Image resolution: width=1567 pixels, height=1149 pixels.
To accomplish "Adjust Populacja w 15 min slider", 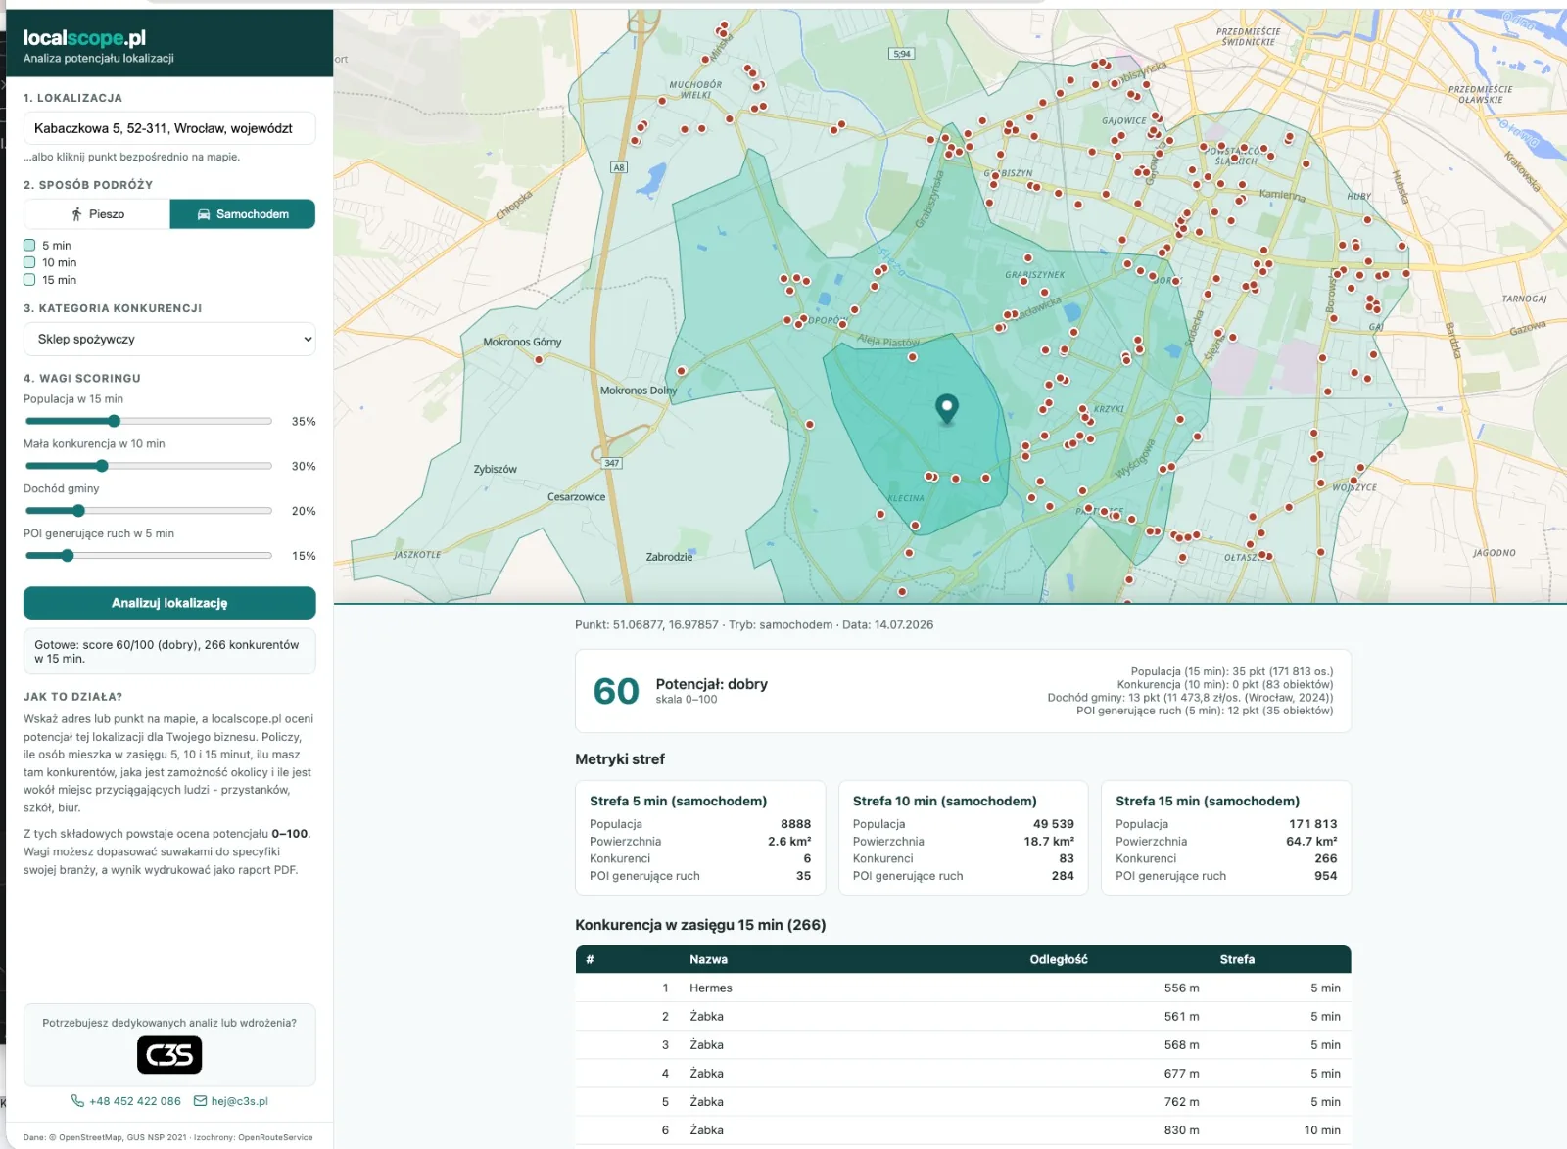I will (x=148, y=421).
